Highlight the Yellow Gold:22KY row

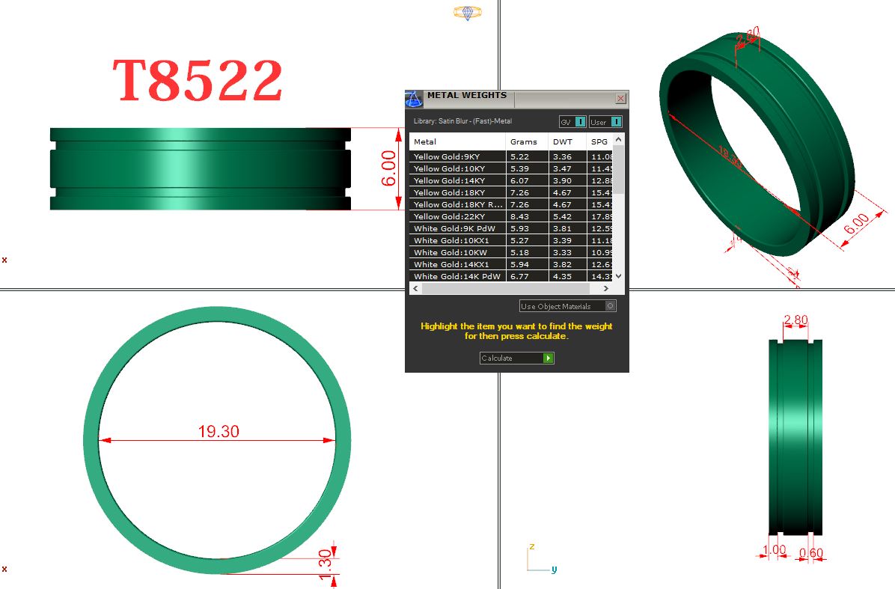457,216
